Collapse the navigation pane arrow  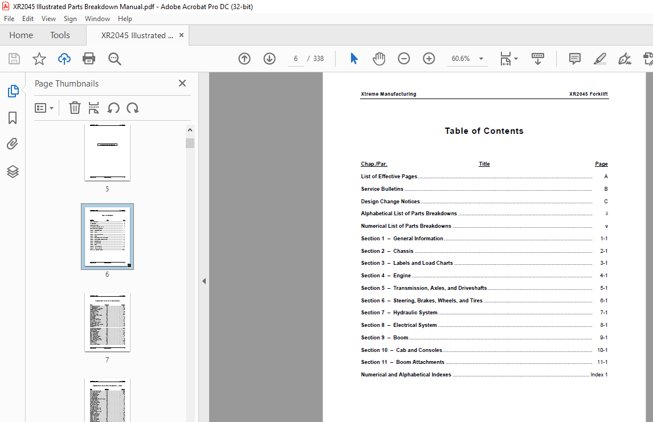(x=204, y=281)
